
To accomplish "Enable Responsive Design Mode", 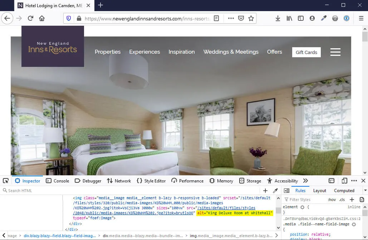I will pos(344,181).
